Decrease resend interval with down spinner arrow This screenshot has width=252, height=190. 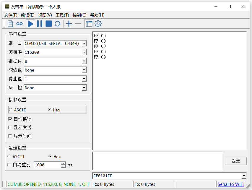(x=63, y=166)
